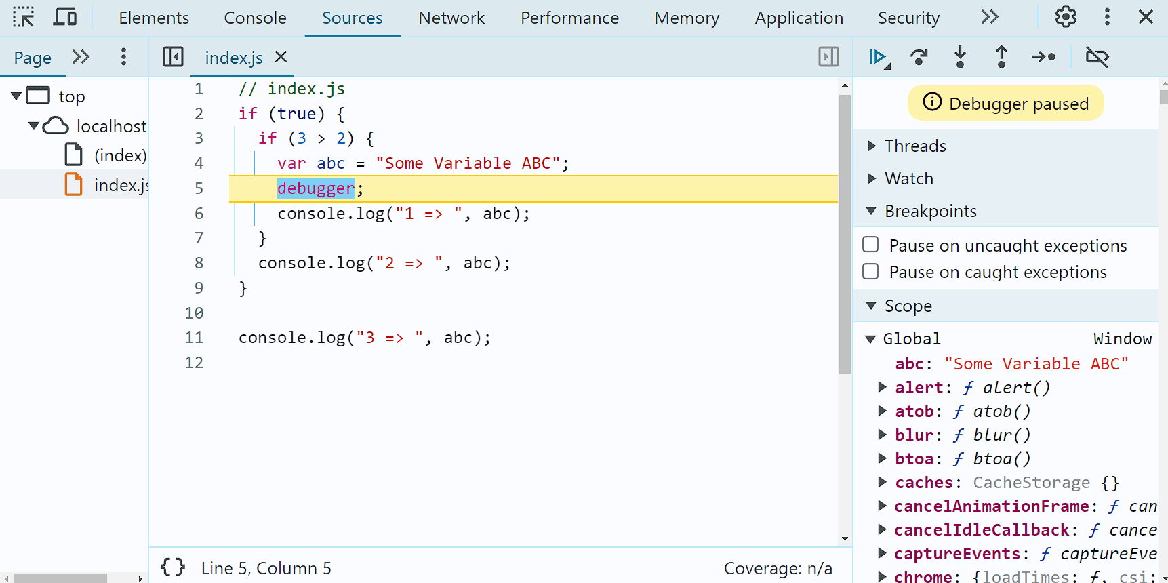Resume script execution
1168x583 pixels.
[x=879, y=58]
